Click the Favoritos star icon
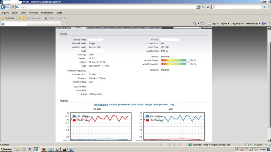 3,18
